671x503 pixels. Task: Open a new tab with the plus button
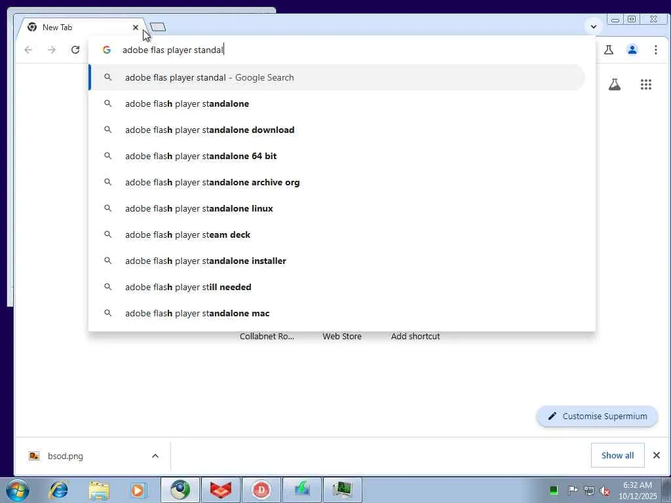coord(158,28)
